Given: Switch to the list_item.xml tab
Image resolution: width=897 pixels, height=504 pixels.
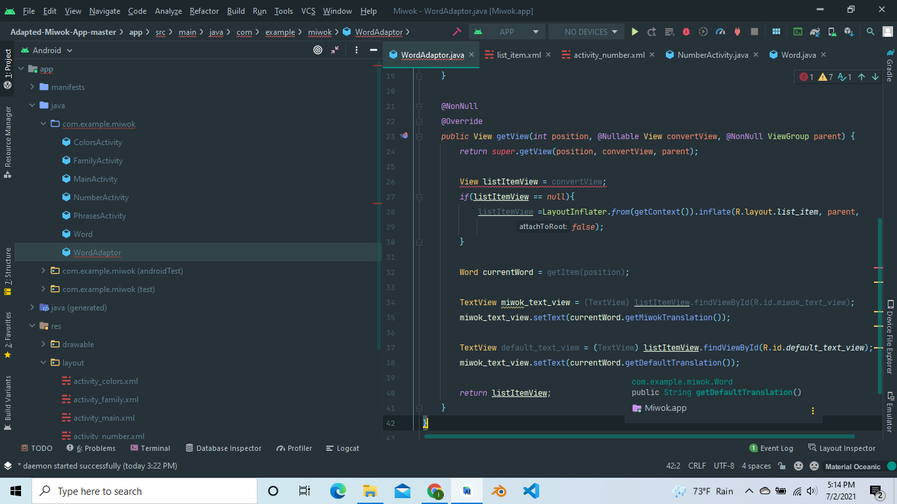Looking at the screenshot, I should pyautogui.click(x=519, y=55).
